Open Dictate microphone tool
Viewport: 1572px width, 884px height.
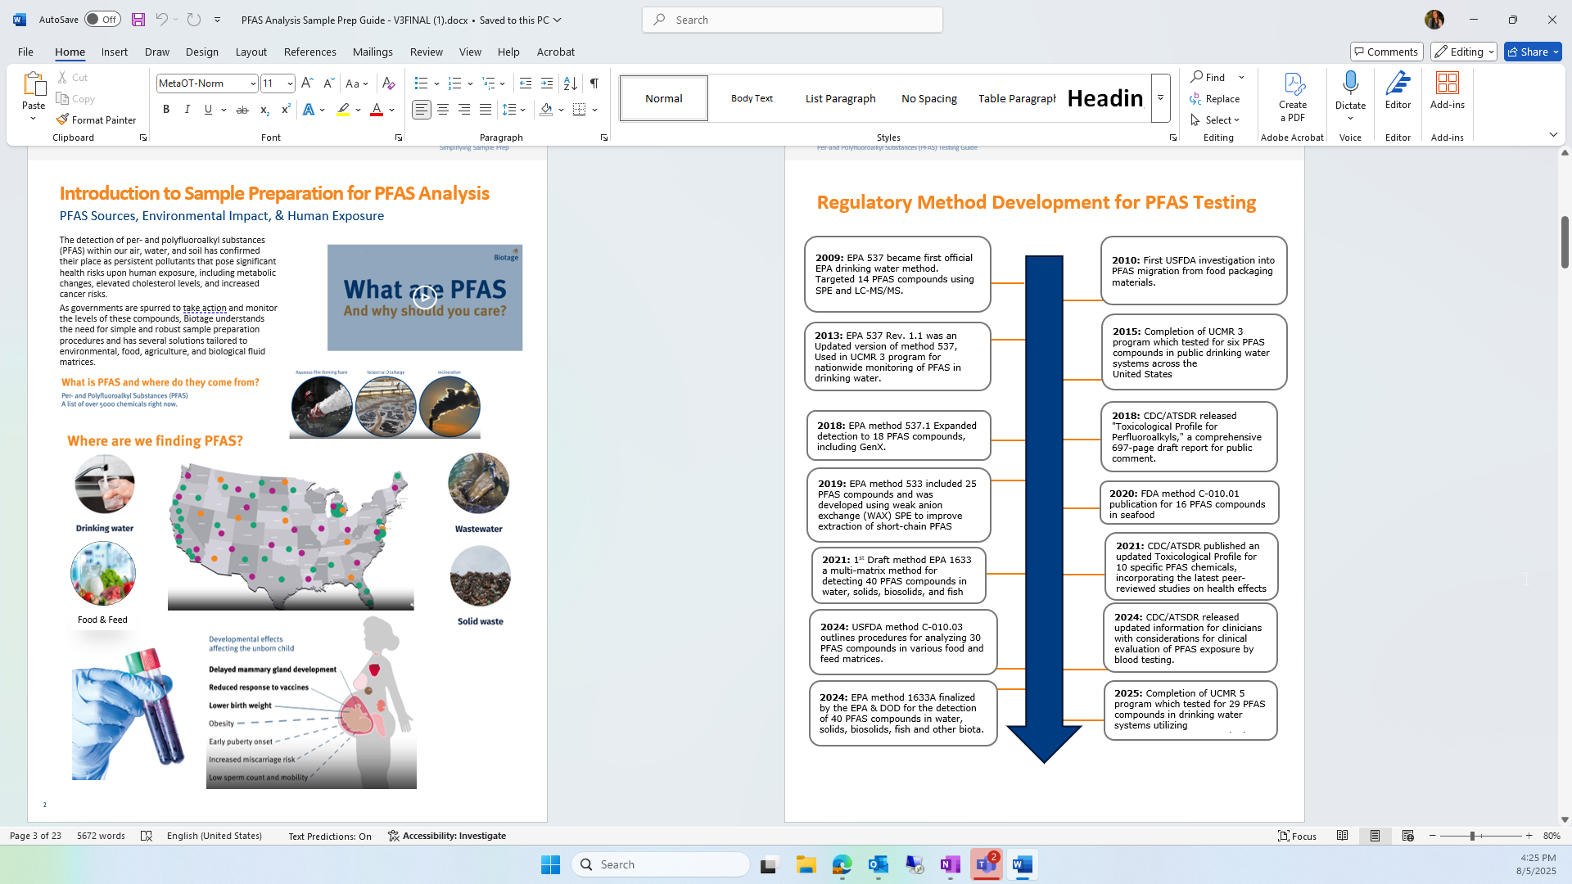pyautogui.click(x=1350, y=85)
